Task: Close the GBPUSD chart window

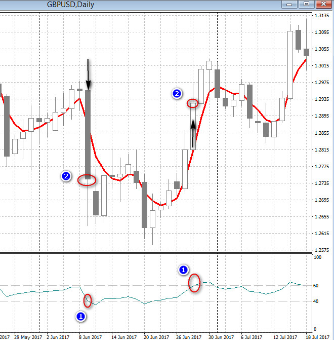Action: point(323,4)
